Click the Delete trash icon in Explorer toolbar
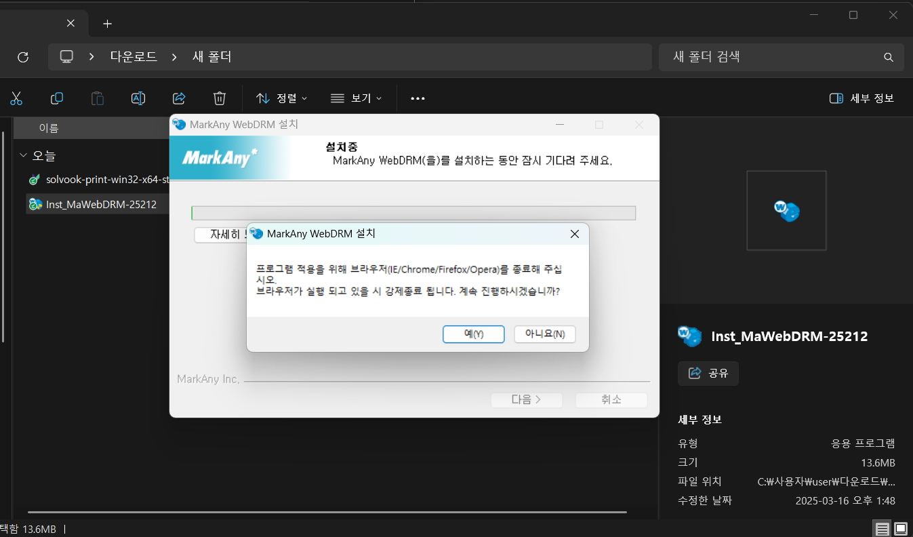The height and width of the screenshot is (537, 913). click(x=220, y=98)
